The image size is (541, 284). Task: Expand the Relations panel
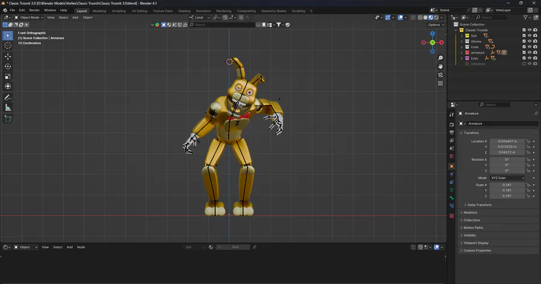click(470, 213)
